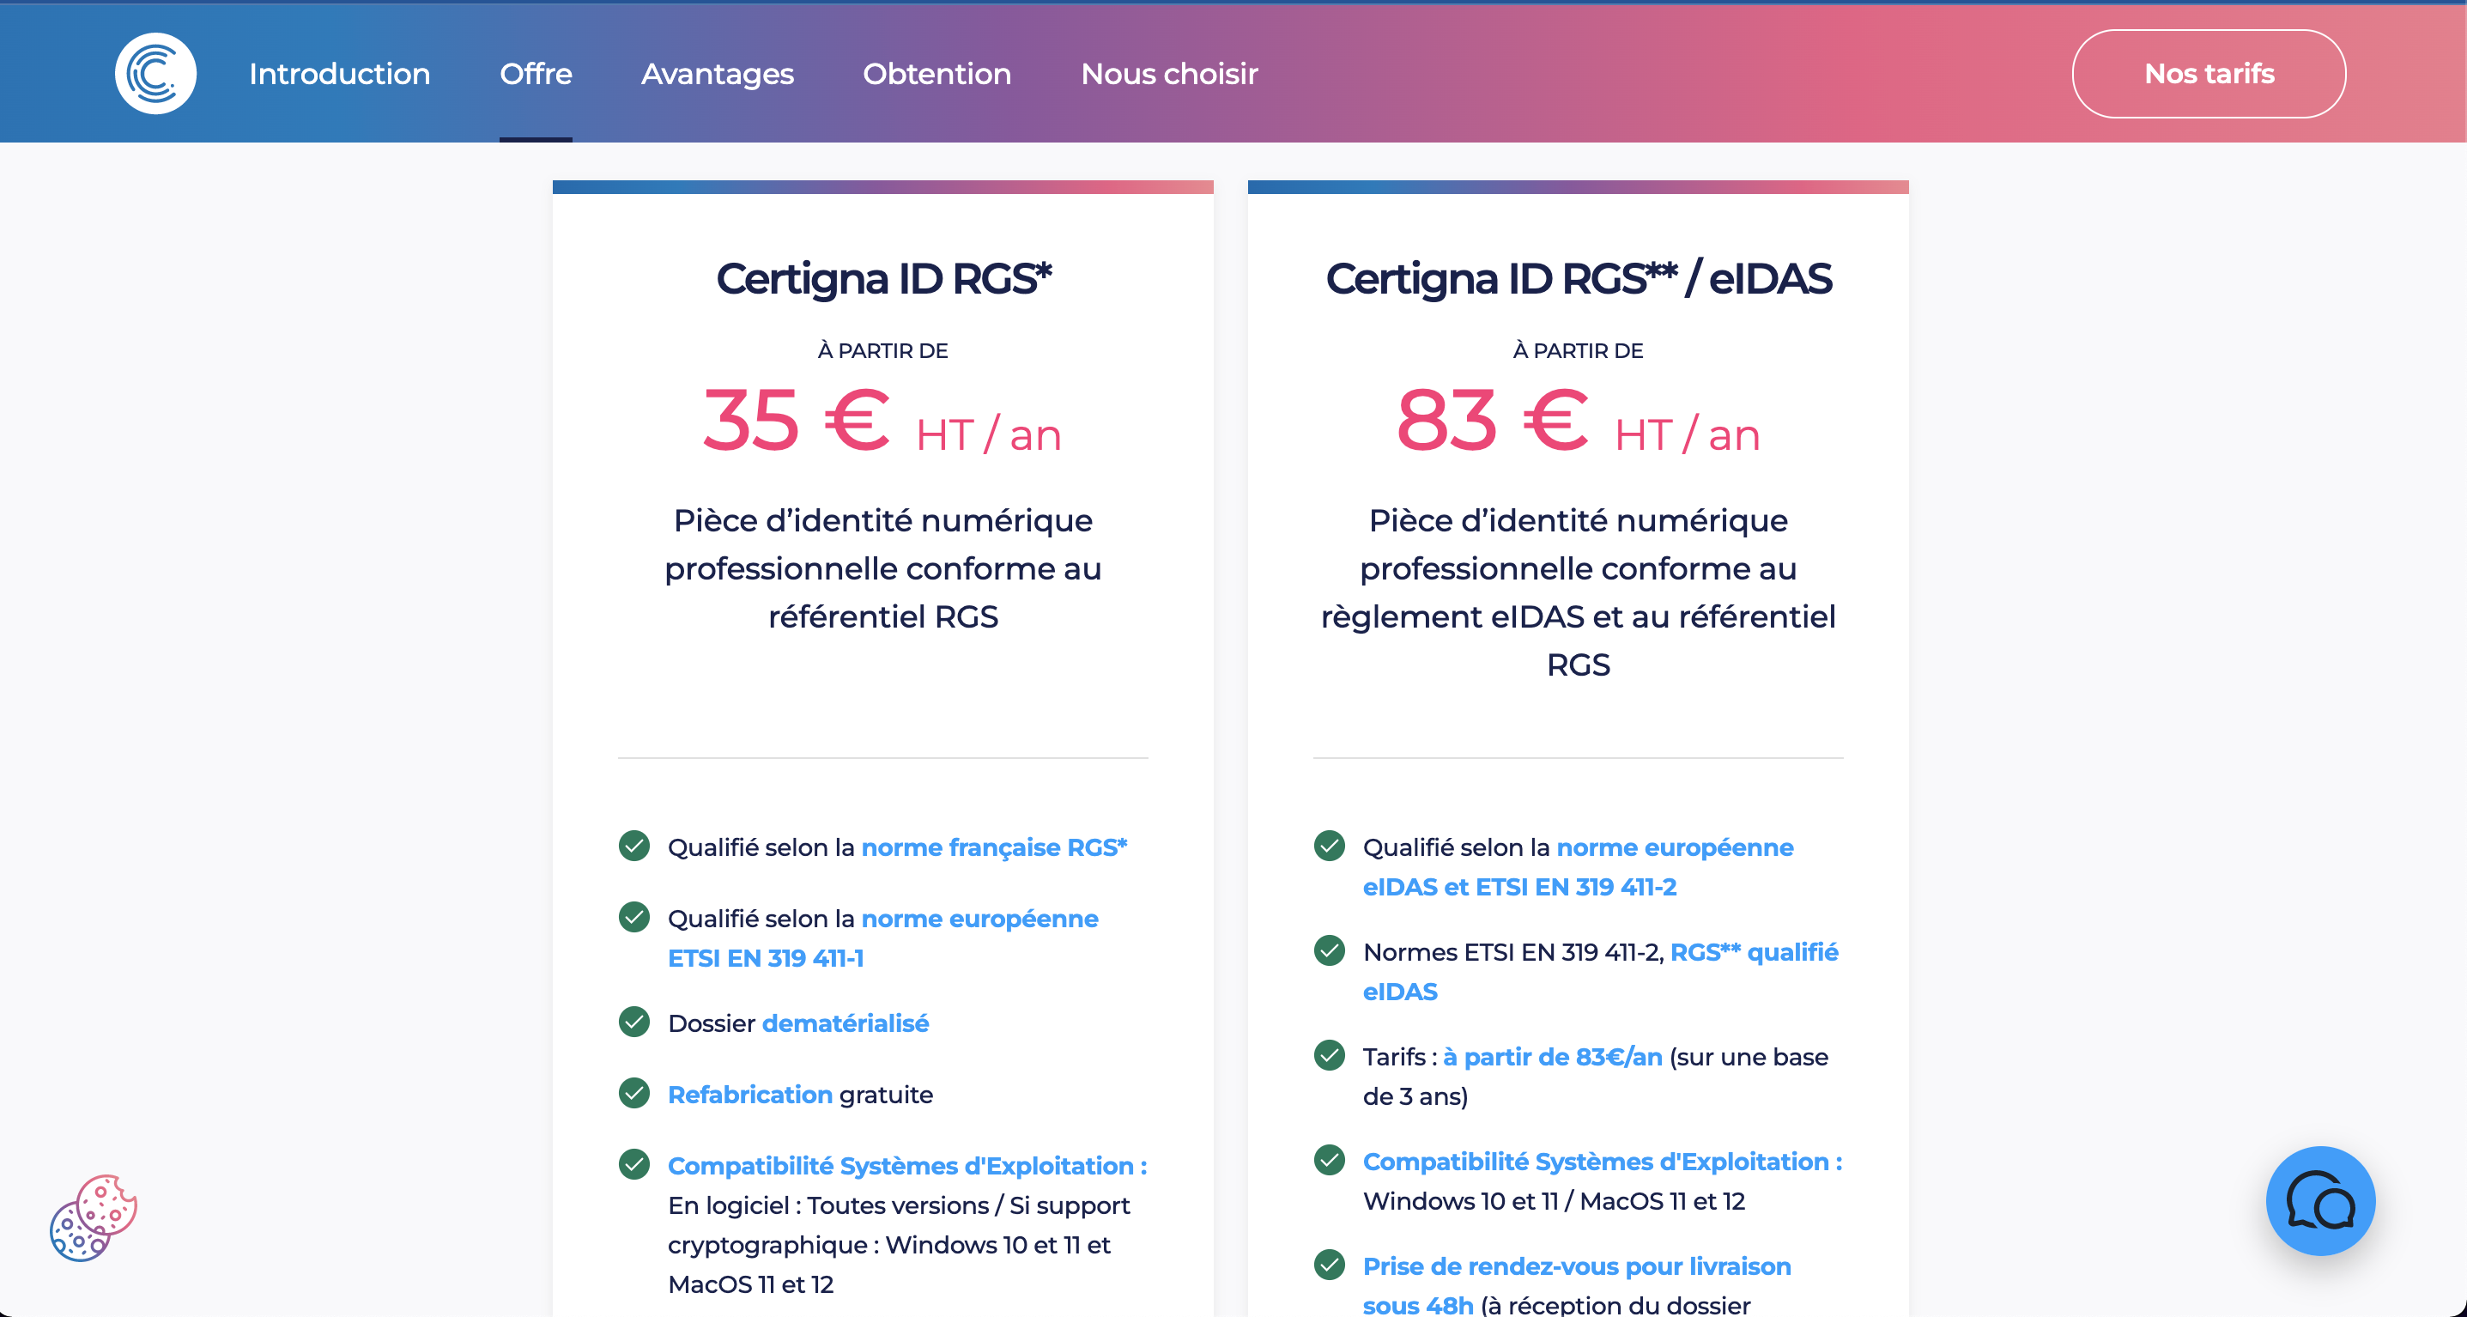Go to the Introduction menu item
2467x1317 pixels.
pos(339,74)
